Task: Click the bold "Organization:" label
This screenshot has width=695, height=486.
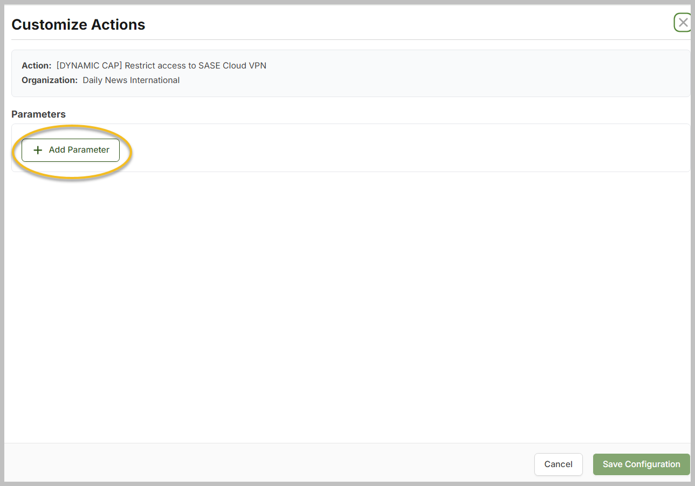Action: point(50,80)
